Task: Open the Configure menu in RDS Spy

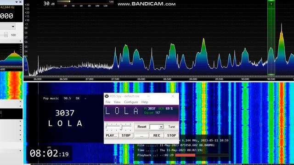Action: [131, 102]
